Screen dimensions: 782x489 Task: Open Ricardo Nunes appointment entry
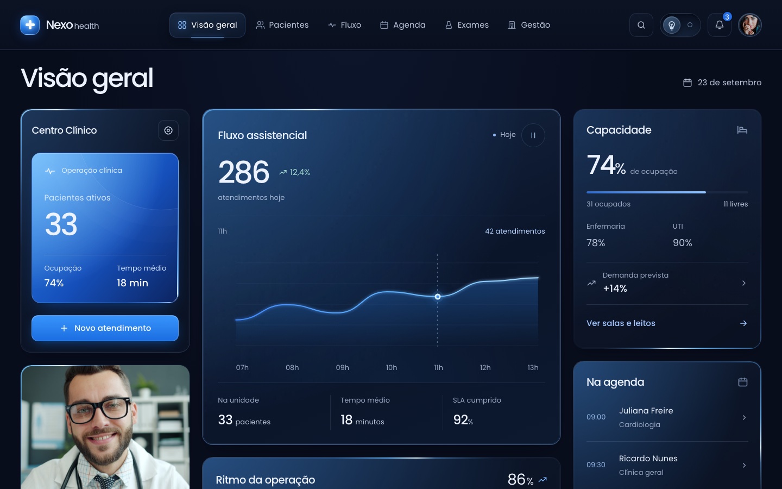tap(667, 465)
